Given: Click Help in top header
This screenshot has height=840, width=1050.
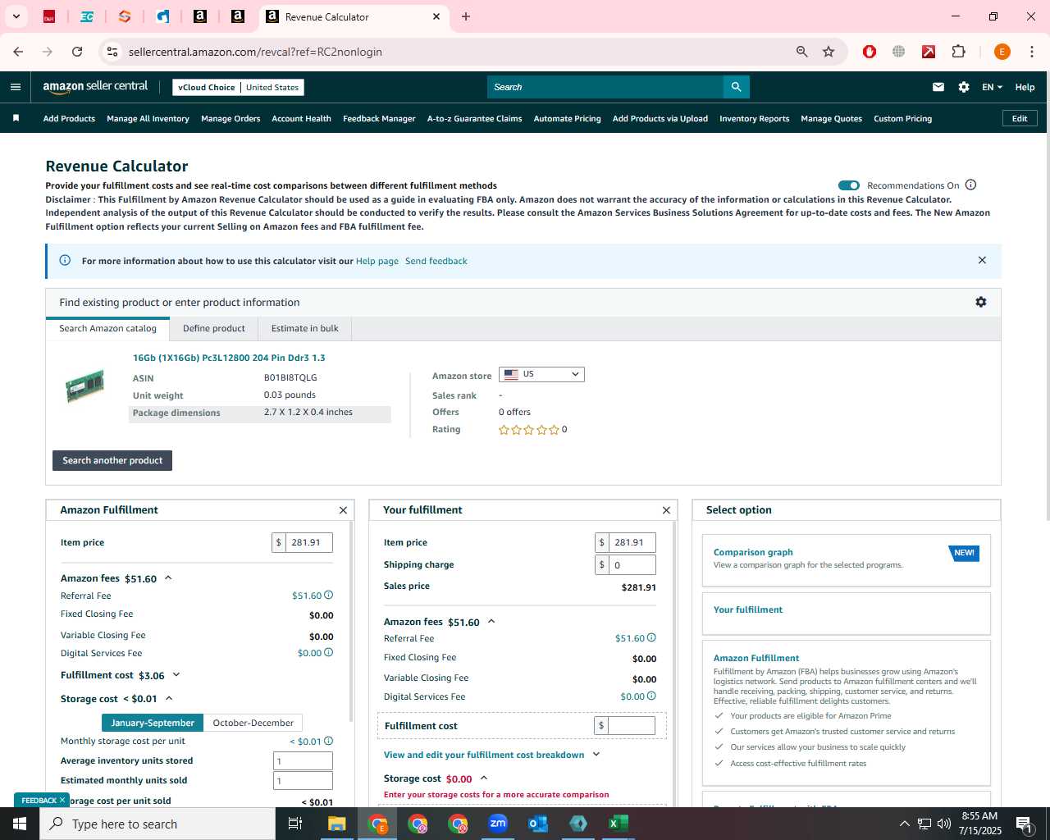Looking at the screenshot, I should point(1025,87).
